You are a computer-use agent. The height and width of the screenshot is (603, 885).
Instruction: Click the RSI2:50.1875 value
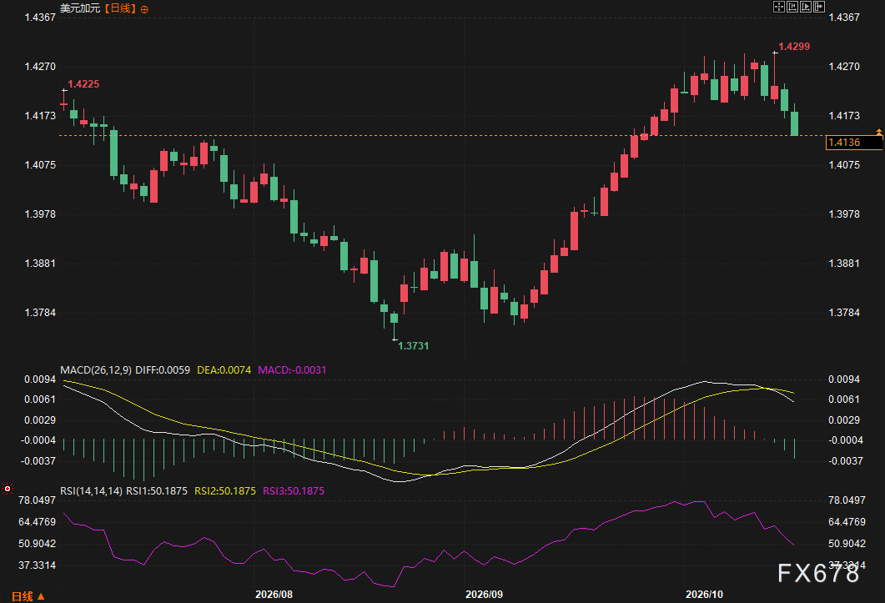click(225, 490)
